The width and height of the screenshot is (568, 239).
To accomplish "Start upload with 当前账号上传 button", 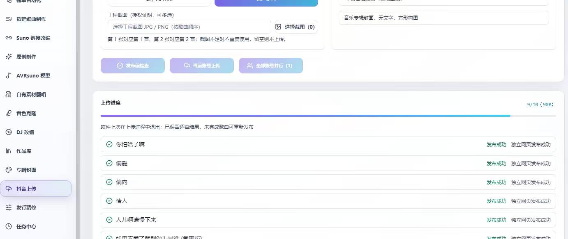I will click(202, 66).
